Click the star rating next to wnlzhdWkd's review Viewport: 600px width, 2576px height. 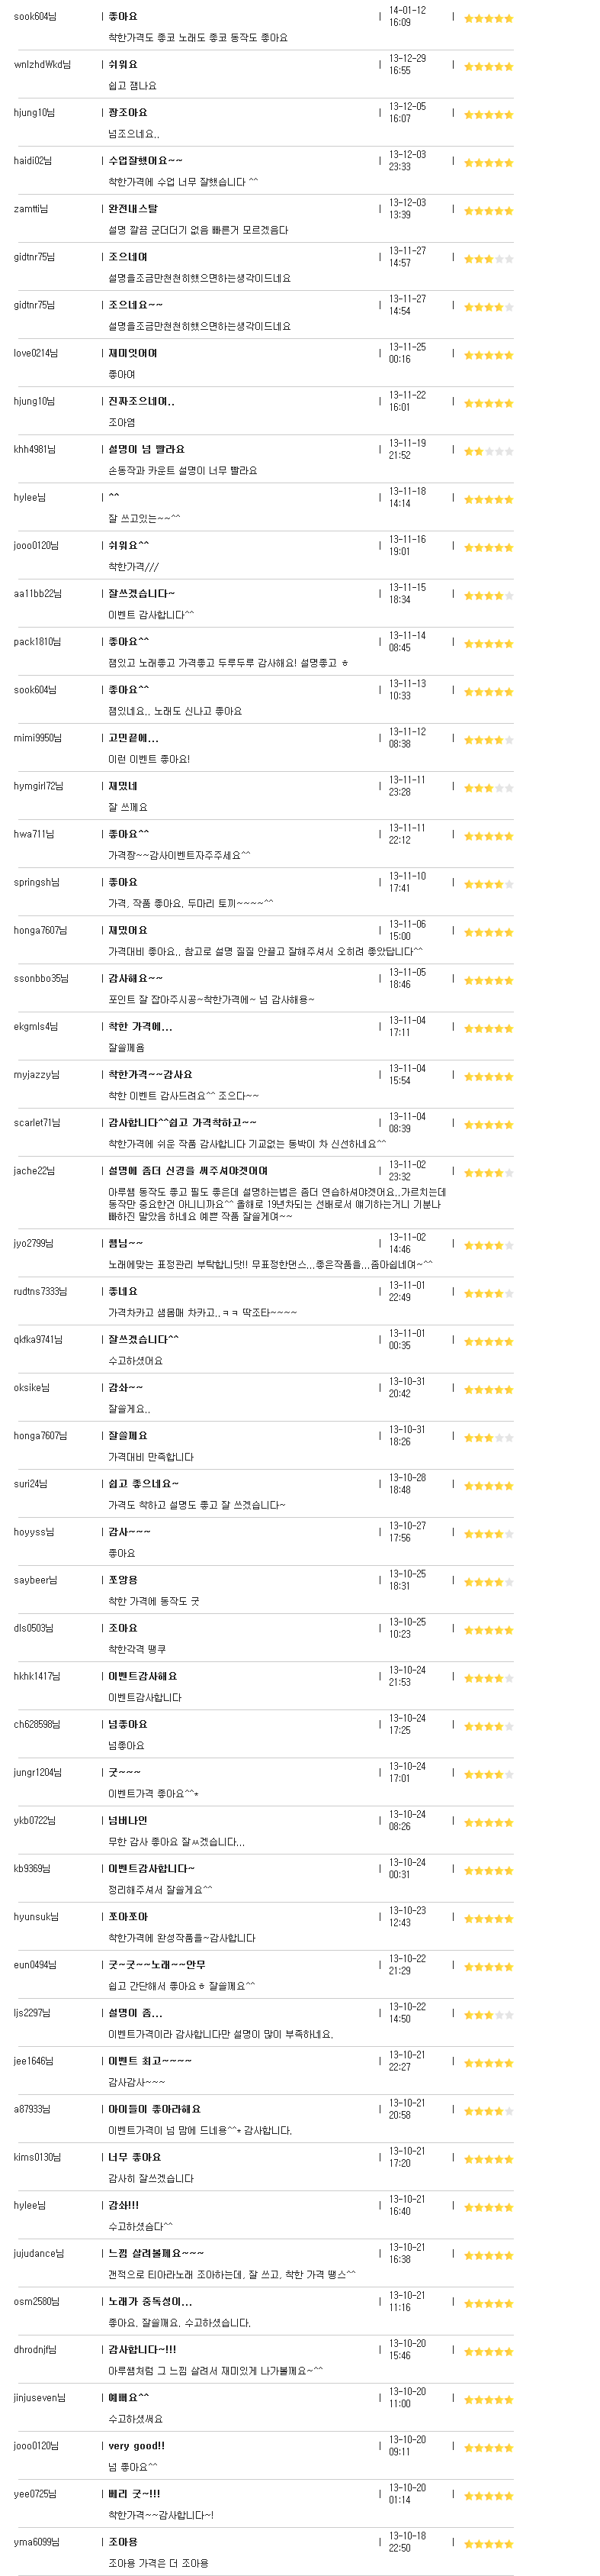click(x=488, y=67)
